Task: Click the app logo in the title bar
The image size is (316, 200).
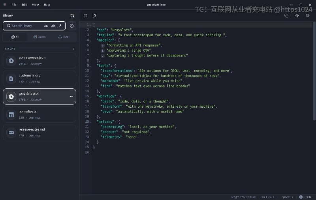Action: tap(5, 5)
